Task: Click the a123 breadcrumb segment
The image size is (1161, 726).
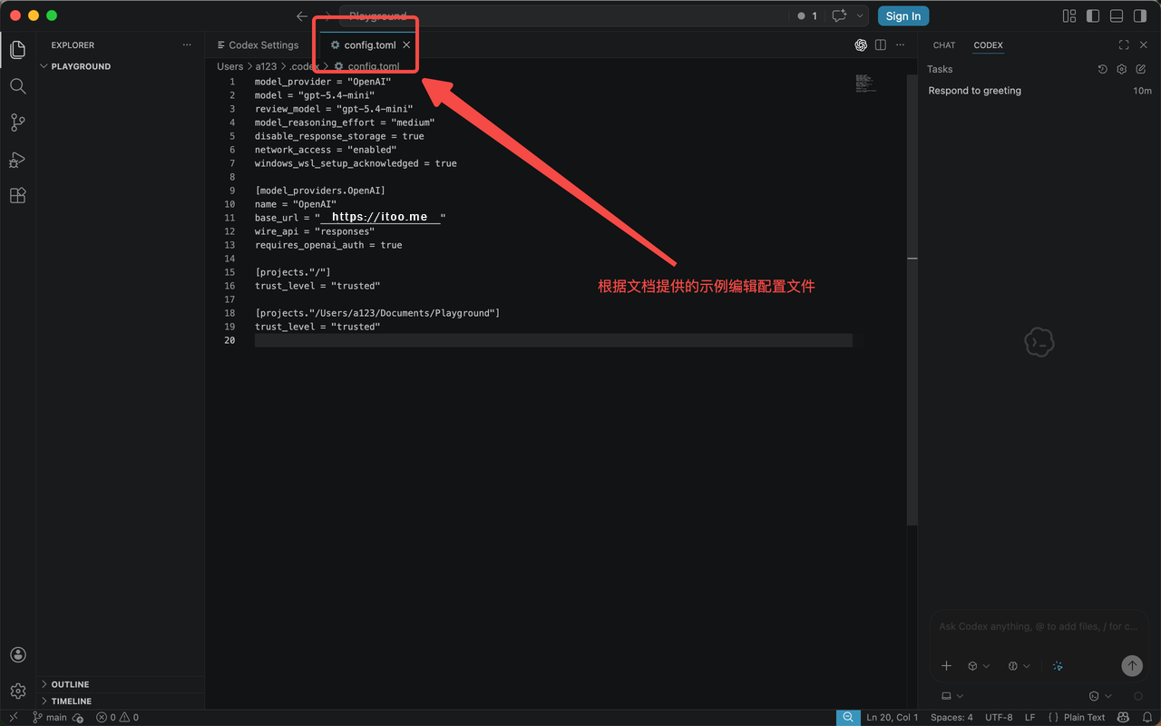Action: [x=266, y=66]
